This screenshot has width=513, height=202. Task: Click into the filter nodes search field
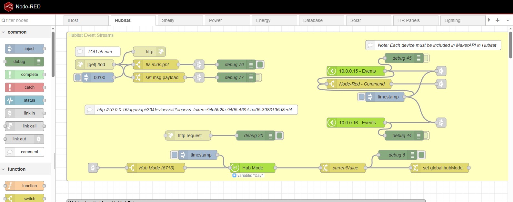29,20
